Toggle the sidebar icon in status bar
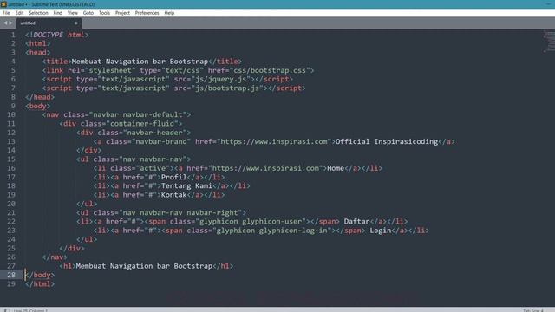 (x=7, y=310)
